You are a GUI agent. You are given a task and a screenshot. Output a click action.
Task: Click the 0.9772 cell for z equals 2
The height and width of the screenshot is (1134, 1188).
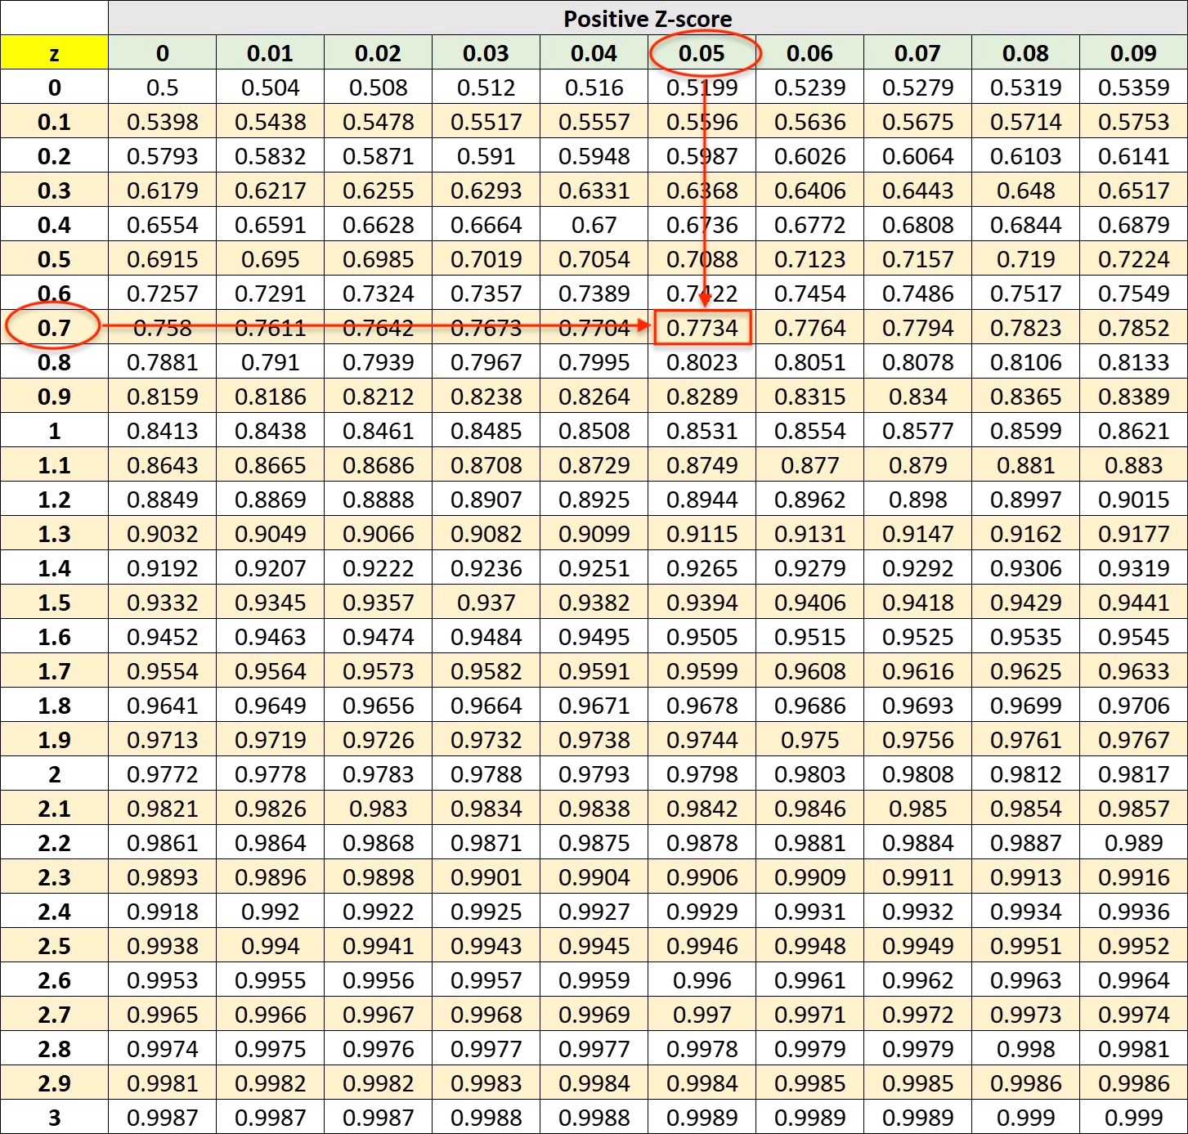coord(162,774)
